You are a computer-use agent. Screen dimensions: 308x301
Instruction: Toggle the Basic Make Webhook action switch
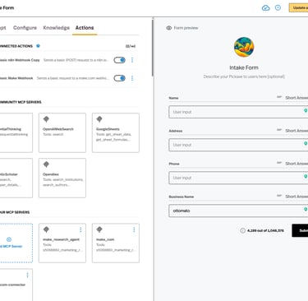coord(120,78)
